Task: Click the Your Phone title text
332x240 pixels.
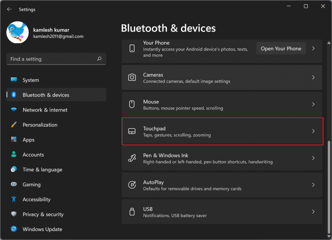Action: (156, 43)
